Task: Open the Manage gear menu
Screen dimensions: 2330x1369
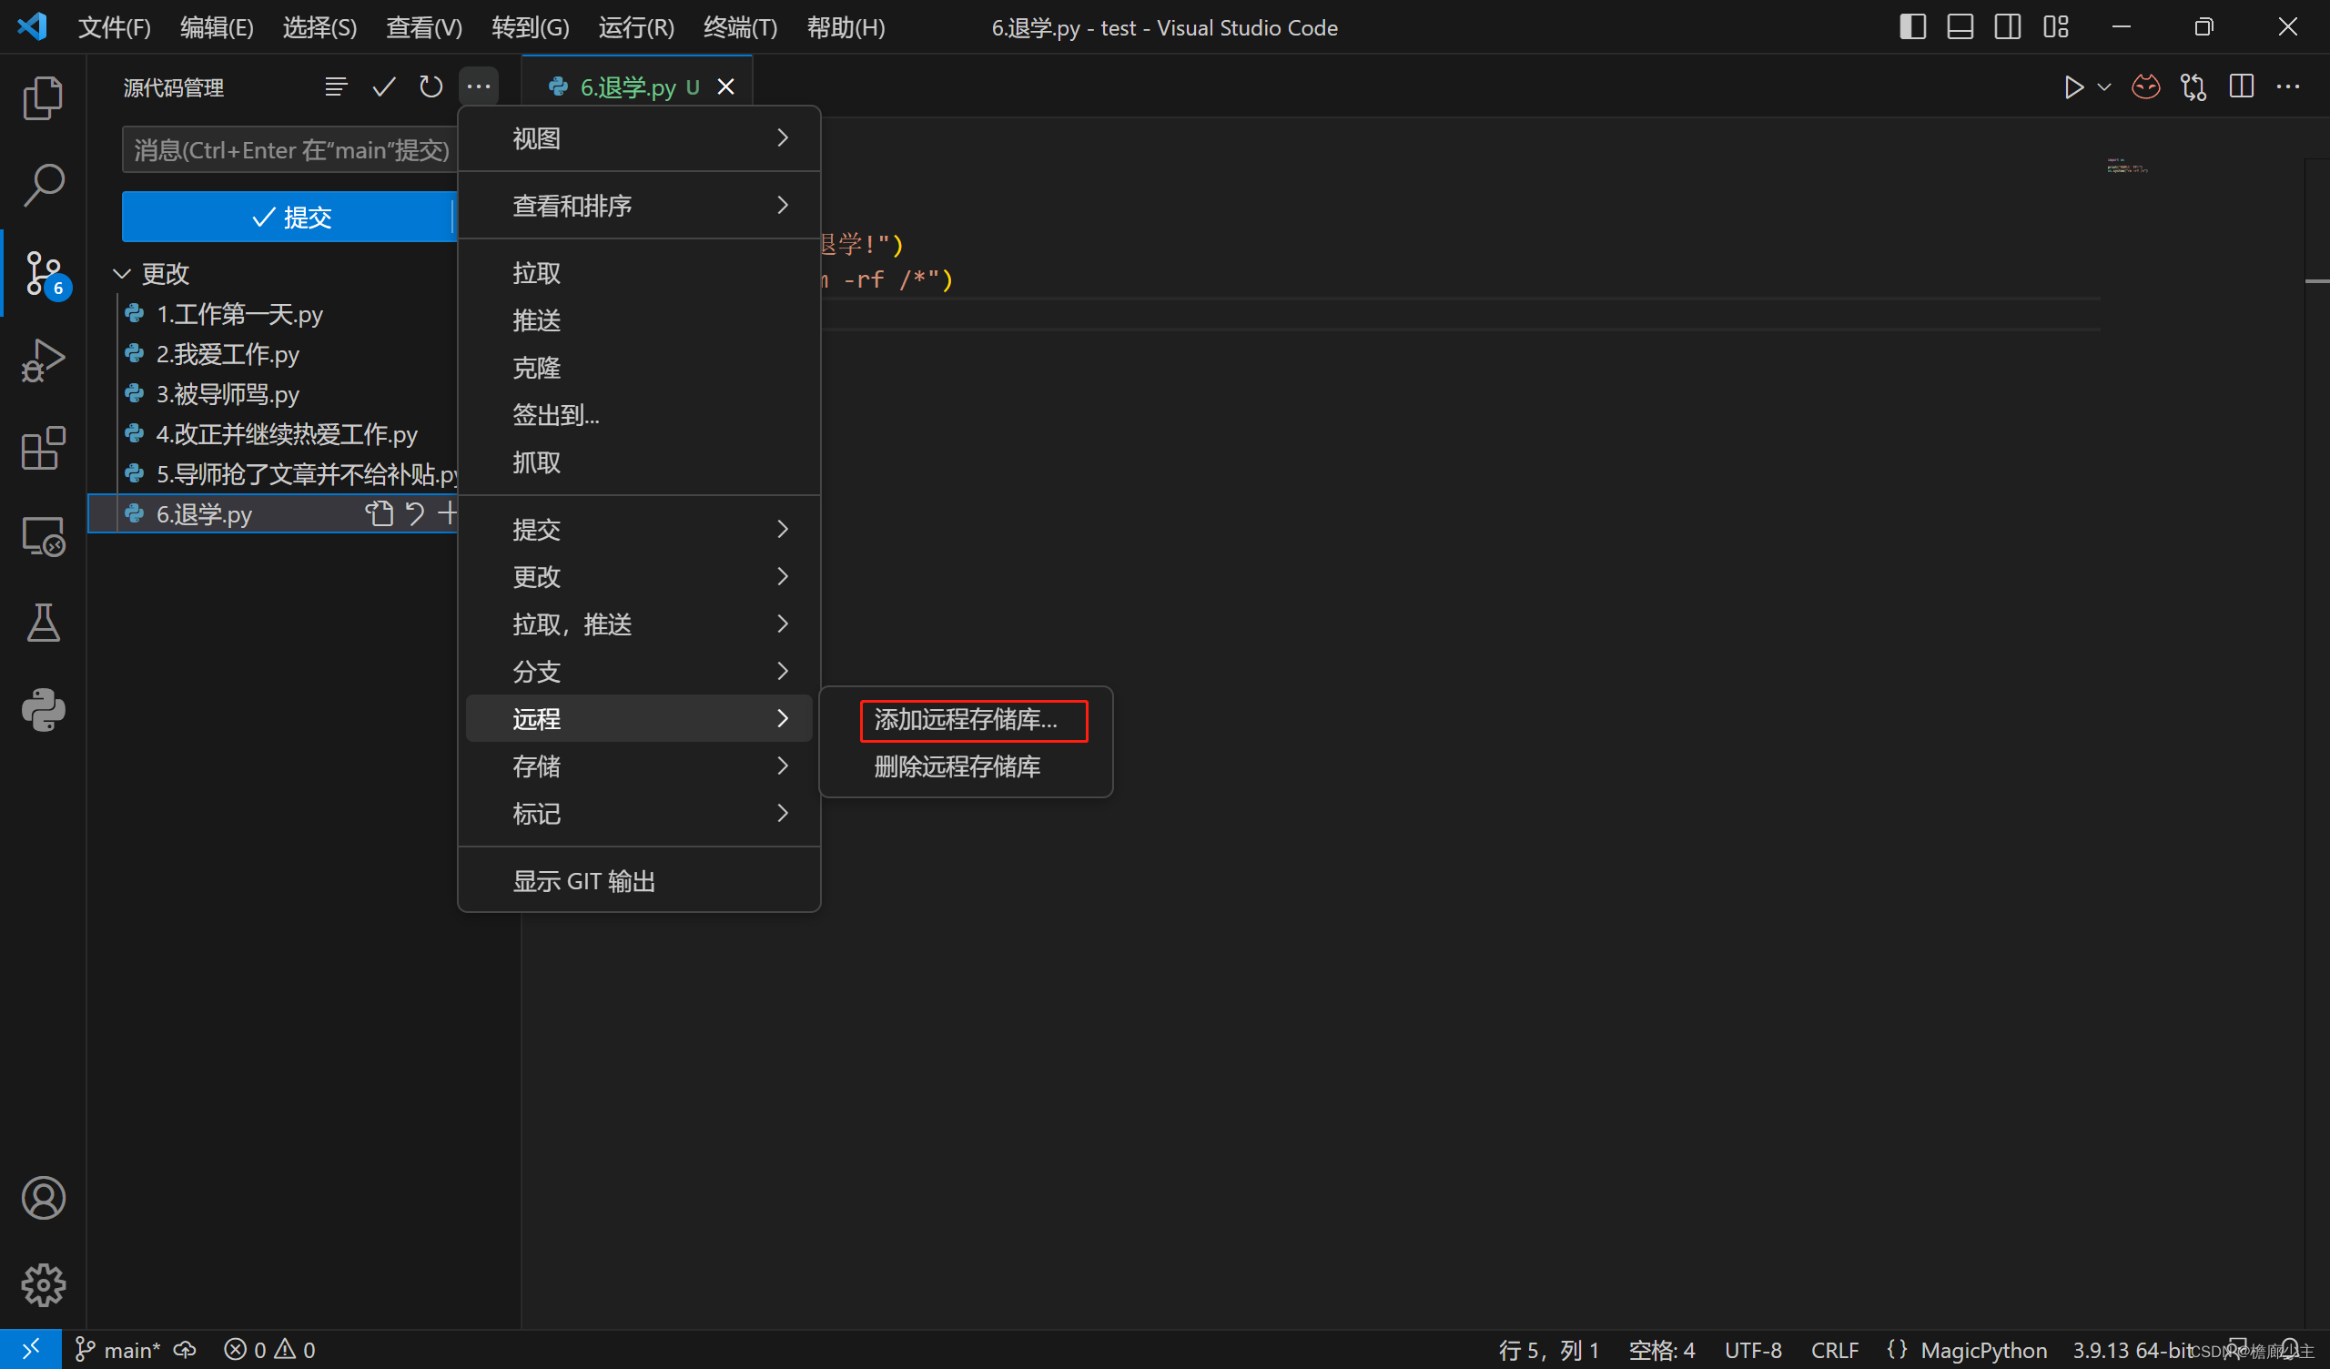Action: coord(43,1285)
